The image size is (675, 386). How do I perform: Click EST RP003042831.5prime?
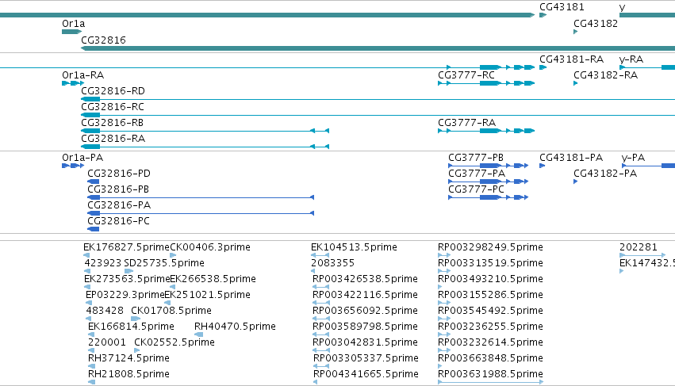pyautogui.click(x=365, y=342)
